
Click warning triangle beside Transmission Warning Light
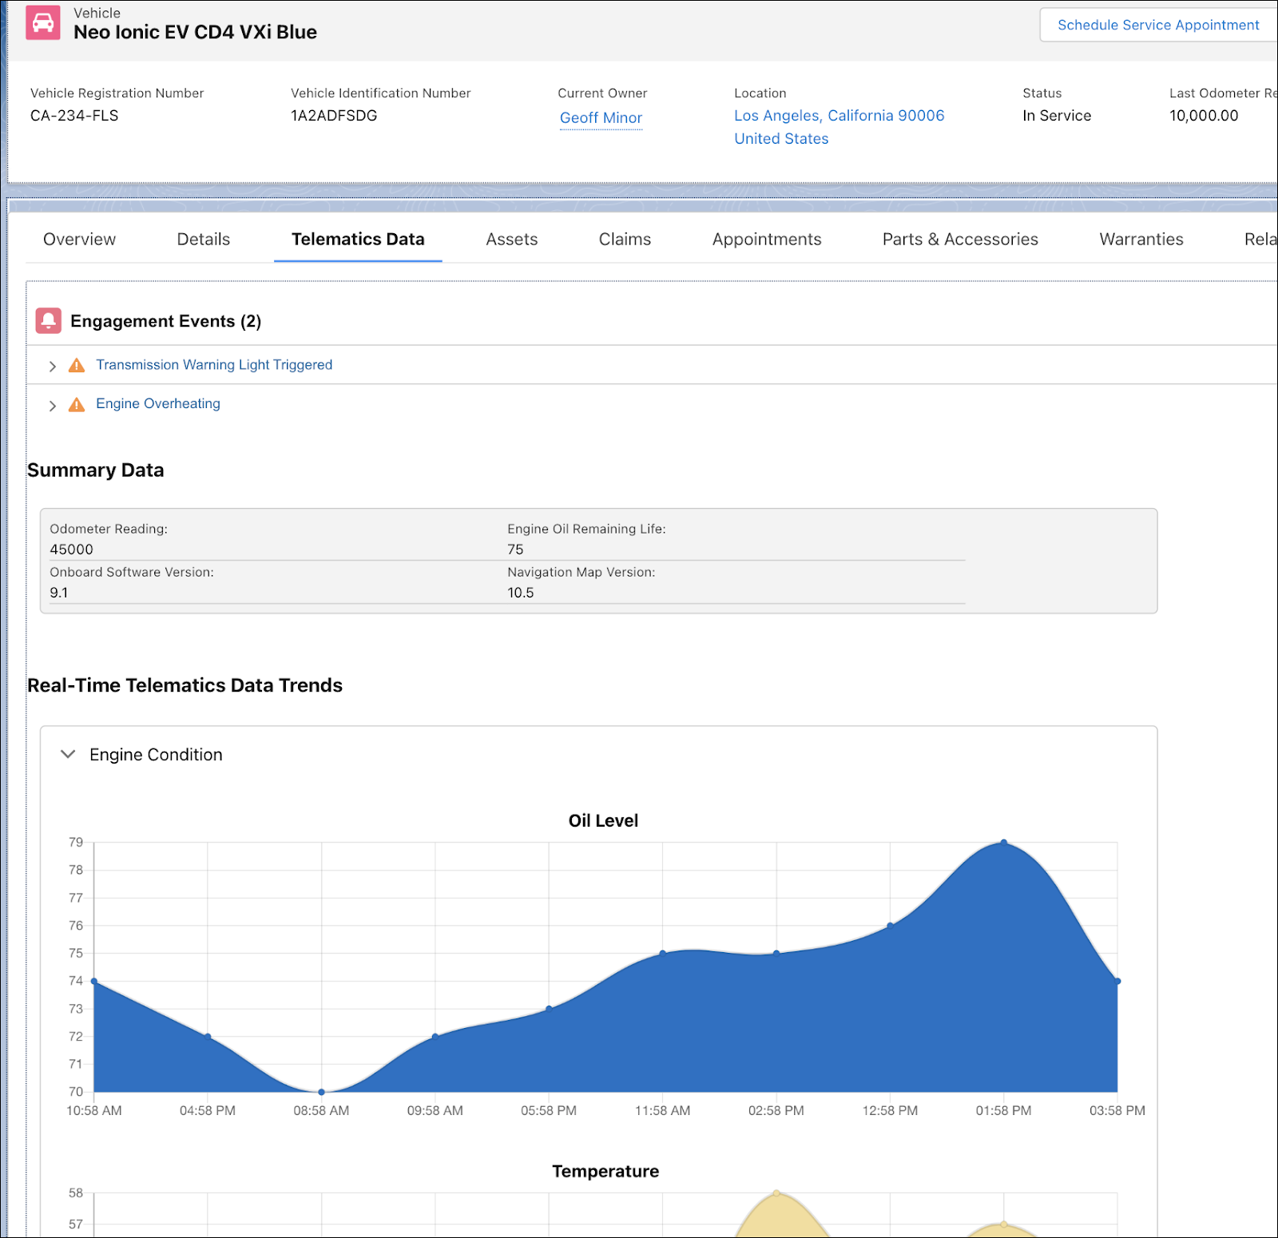[77, 366]
